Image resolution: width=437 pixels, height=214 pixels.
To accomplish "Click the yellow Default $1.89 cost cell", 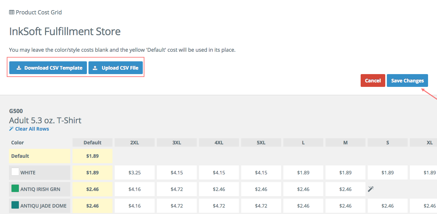I will point(92,155).
